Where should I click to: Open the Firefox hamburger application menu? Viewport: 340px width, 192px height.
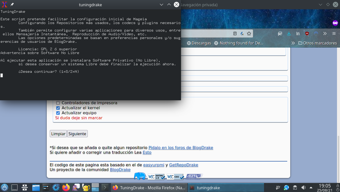pos(334,33)
